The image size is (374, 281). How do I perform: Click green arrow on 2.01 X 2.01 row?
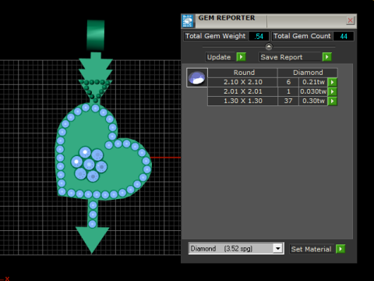coord(333,91)
